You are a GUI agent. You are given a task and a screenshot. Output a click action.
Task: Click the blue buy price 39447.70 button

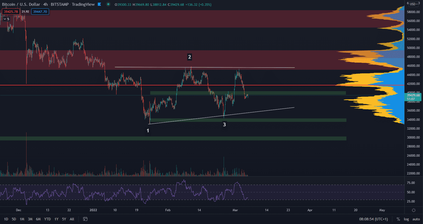click(x=40, y=12)
